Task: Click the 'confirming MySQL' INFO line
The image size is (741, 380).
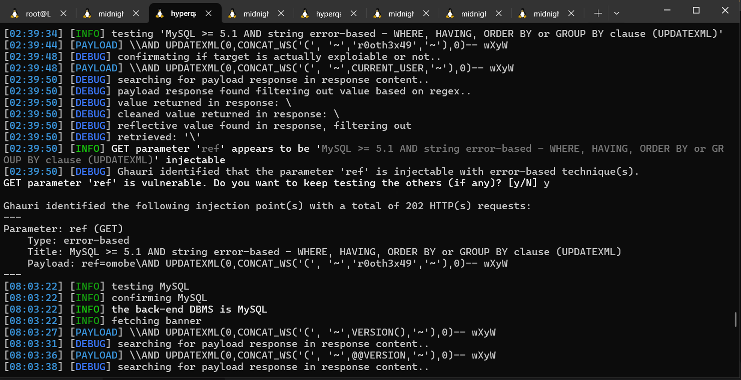Action: pos(106,298)
